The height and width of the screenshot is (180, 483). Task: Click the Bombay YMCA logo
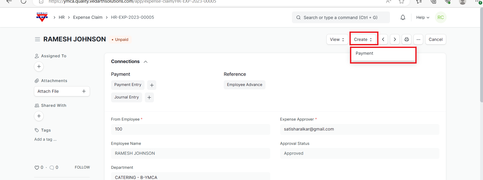click(x=42, y=17)
